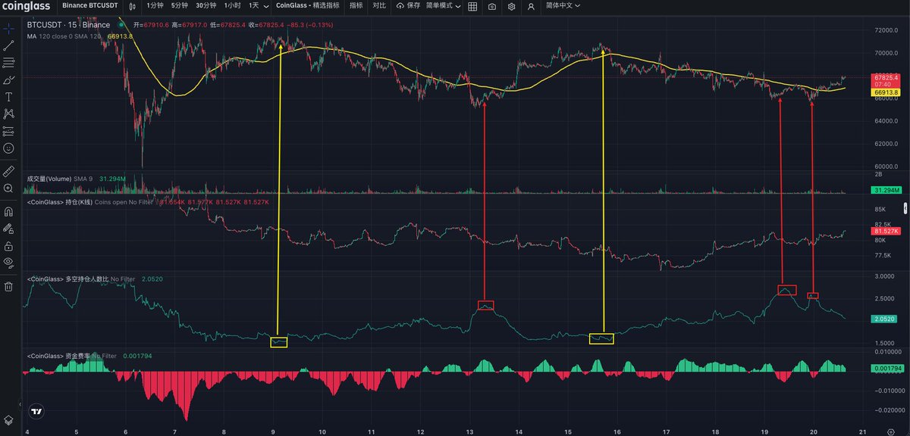Open chart settings gear icon
The width and height of the screenshot is (910, 436).
[x=512, y=6]
